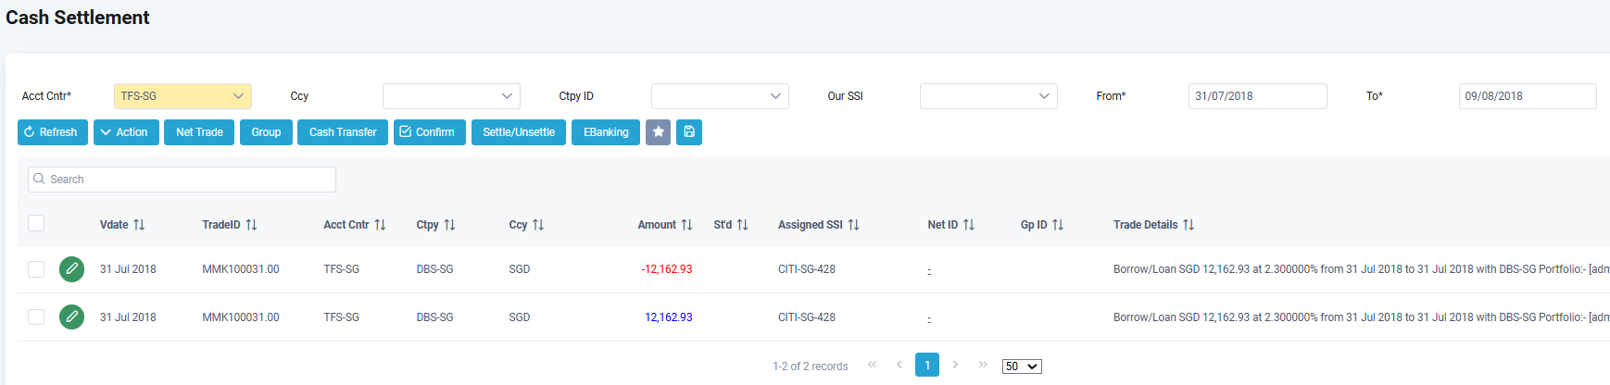The width and height of the screenshot is (1610, 385).
Task: Click the Cash Transfer button
Action: (343, 132)
